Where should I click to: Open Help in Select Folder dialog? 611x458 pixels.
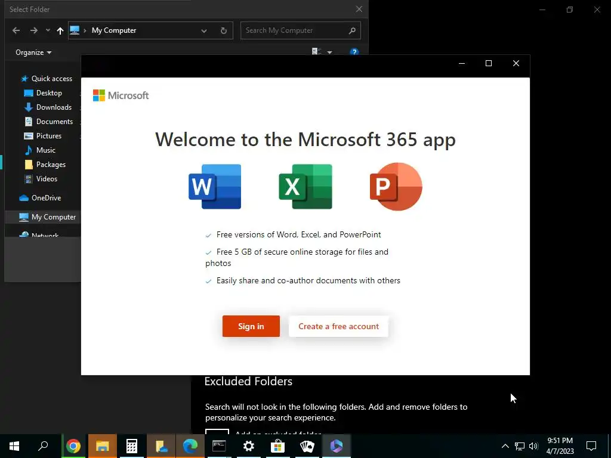point(354,52)
